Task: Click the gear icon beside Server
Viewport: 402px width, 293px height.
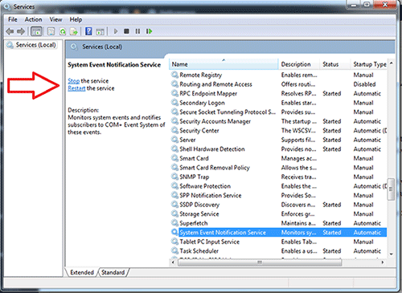Action: [x=174, y=140]
